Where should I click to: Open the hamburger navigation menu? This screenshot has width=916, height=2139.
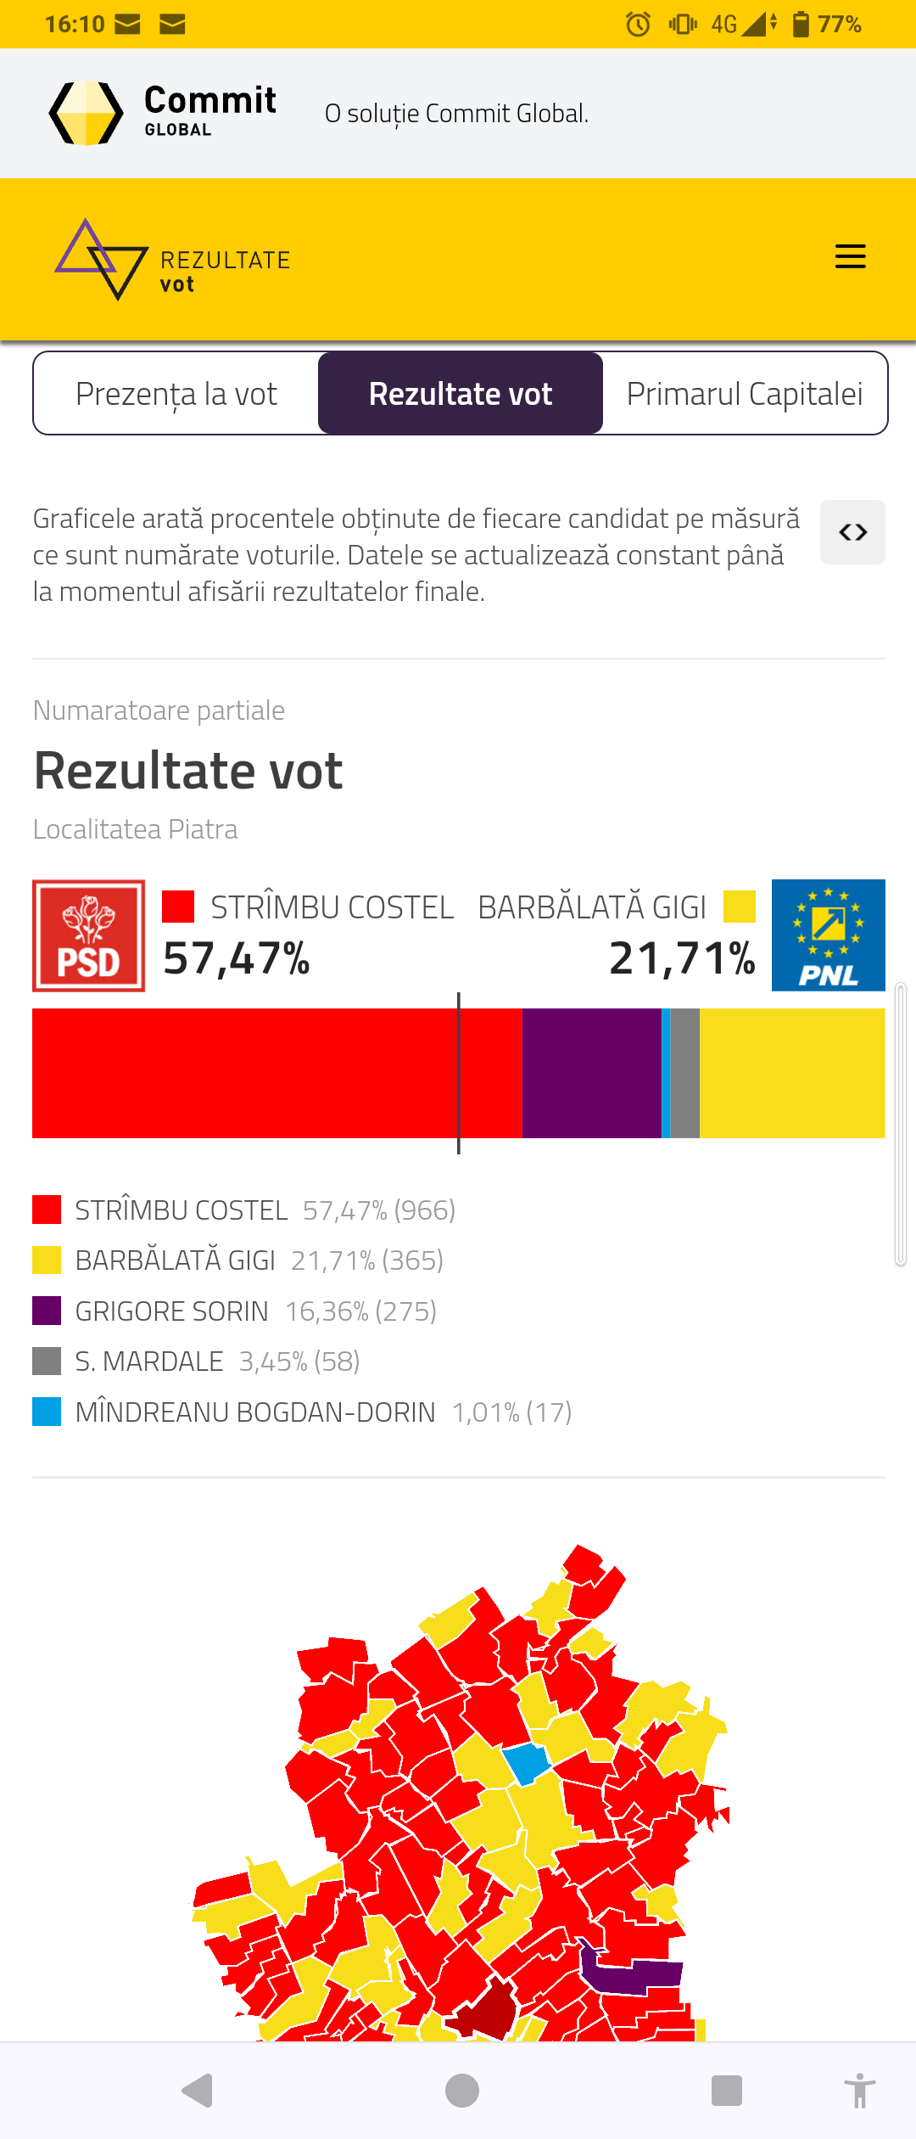(x=850, y=256)
